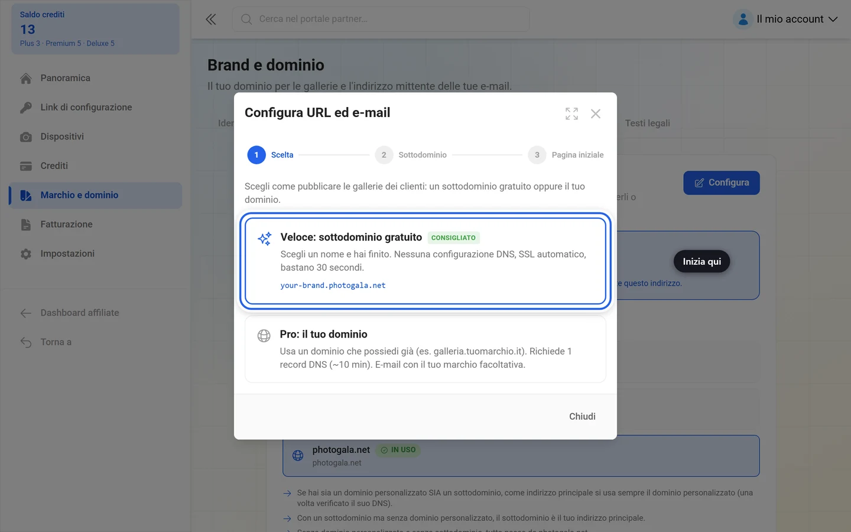This screenshot has height=532, width=851.
Task: Focus the Cerca nel portale partner search field
Action: [x=381, y=20]
